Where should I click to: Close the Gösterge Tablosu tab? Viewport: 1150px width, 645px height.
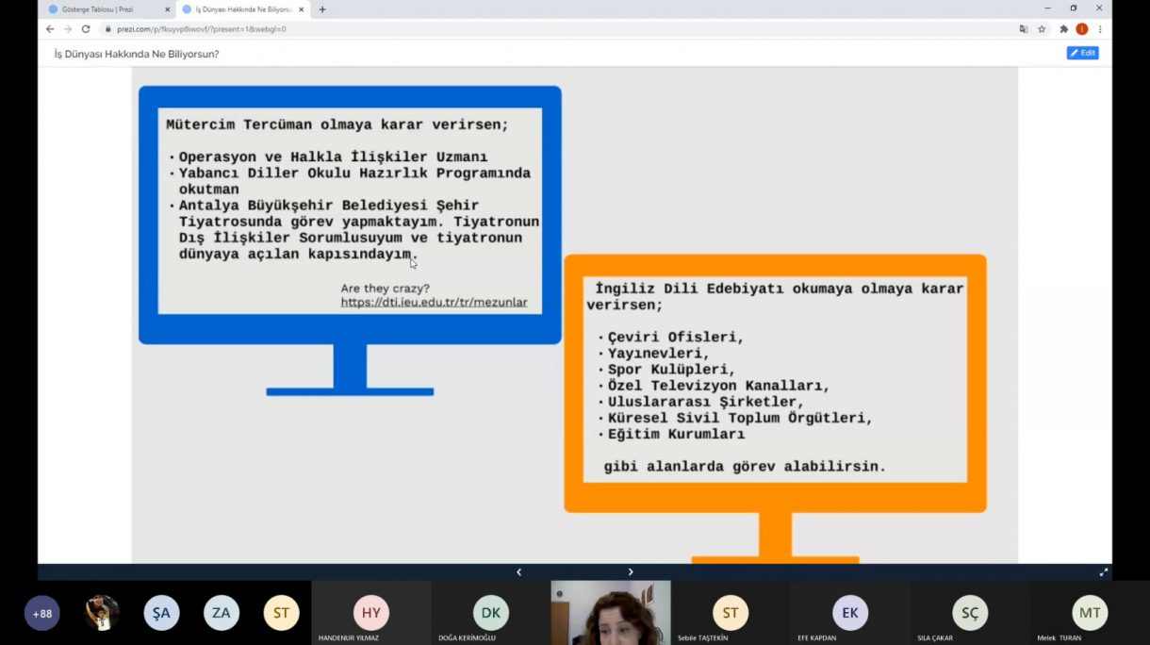[167, 9]
